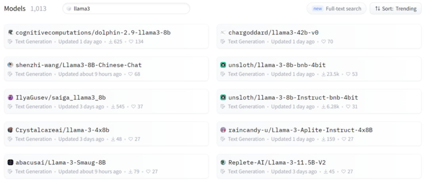Click 'Updated about 9 hours ago' under Llama3-8B-Chinese-Chat
The height and width of the screenshot is (183, 428).
(x=90, y=74)
